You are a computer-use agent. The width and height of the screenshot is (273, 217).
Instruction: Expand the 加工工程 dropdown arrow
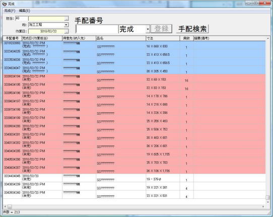coord(66,25)
